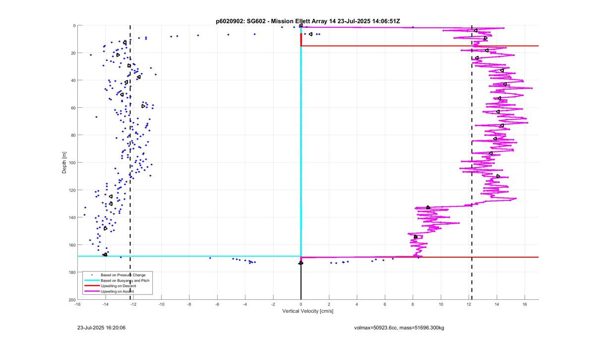Click y-axis tick label '80'

coord(73,135)
